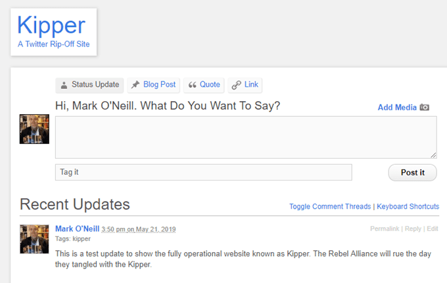Image resolution: width=447 pixels, height=283 pixels.
Task: Click the Link chain icon
Action: pyautogui.click(x=237, y=85)
